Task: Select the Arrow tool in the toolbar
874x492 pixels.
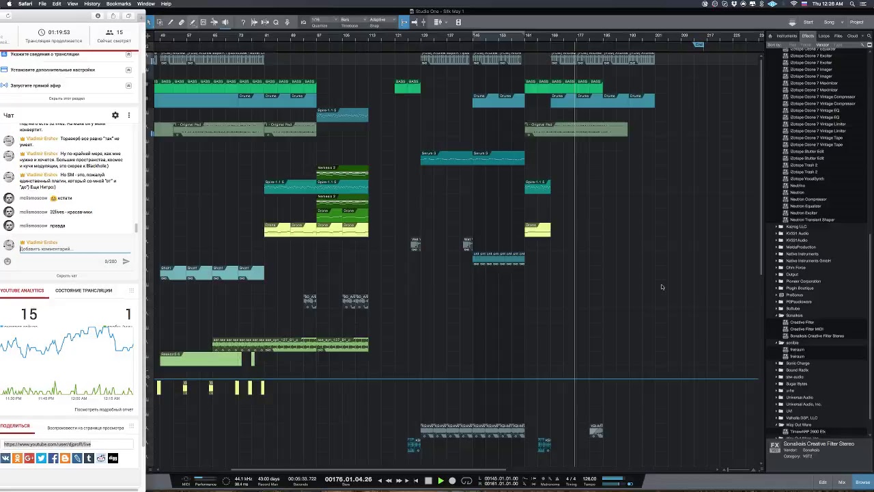Action: (x=149, y=23)
